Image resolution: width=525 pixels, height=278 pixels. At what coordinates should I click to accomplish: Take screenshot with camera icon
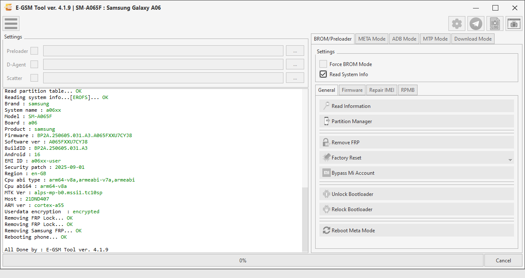click(x=514, y=24)
